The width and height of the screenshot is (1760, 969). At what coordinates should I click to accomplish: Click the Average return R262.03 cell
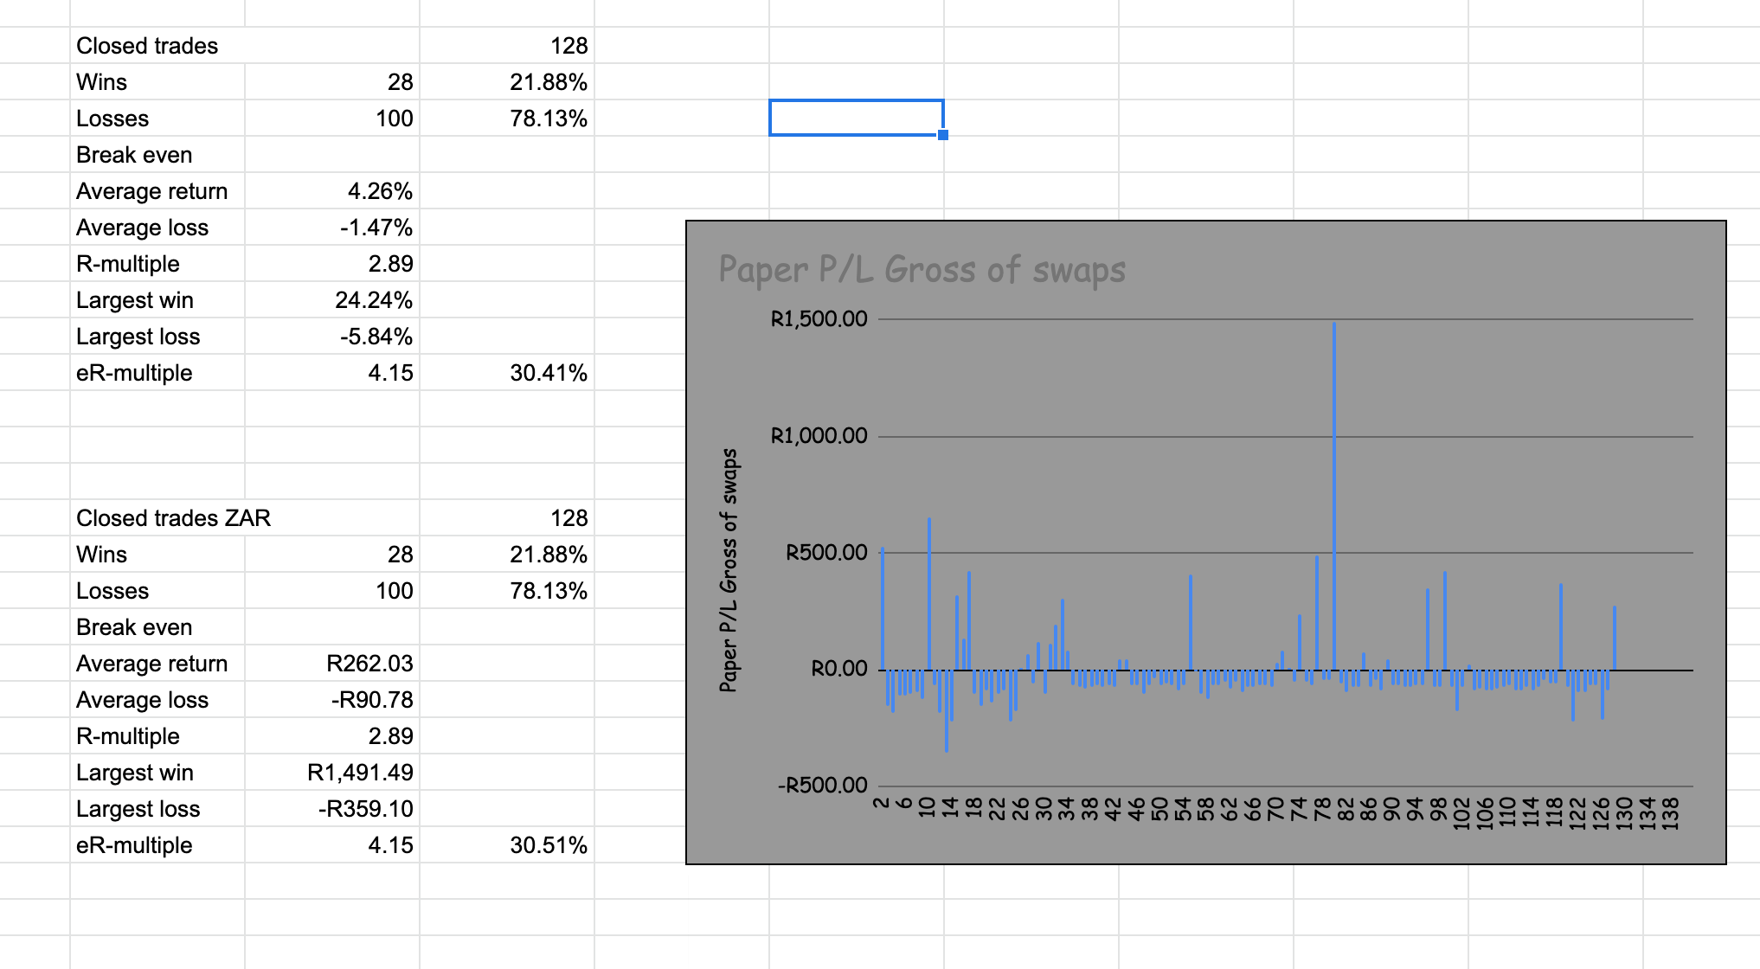pyautogui.click(x=332, y=664)
